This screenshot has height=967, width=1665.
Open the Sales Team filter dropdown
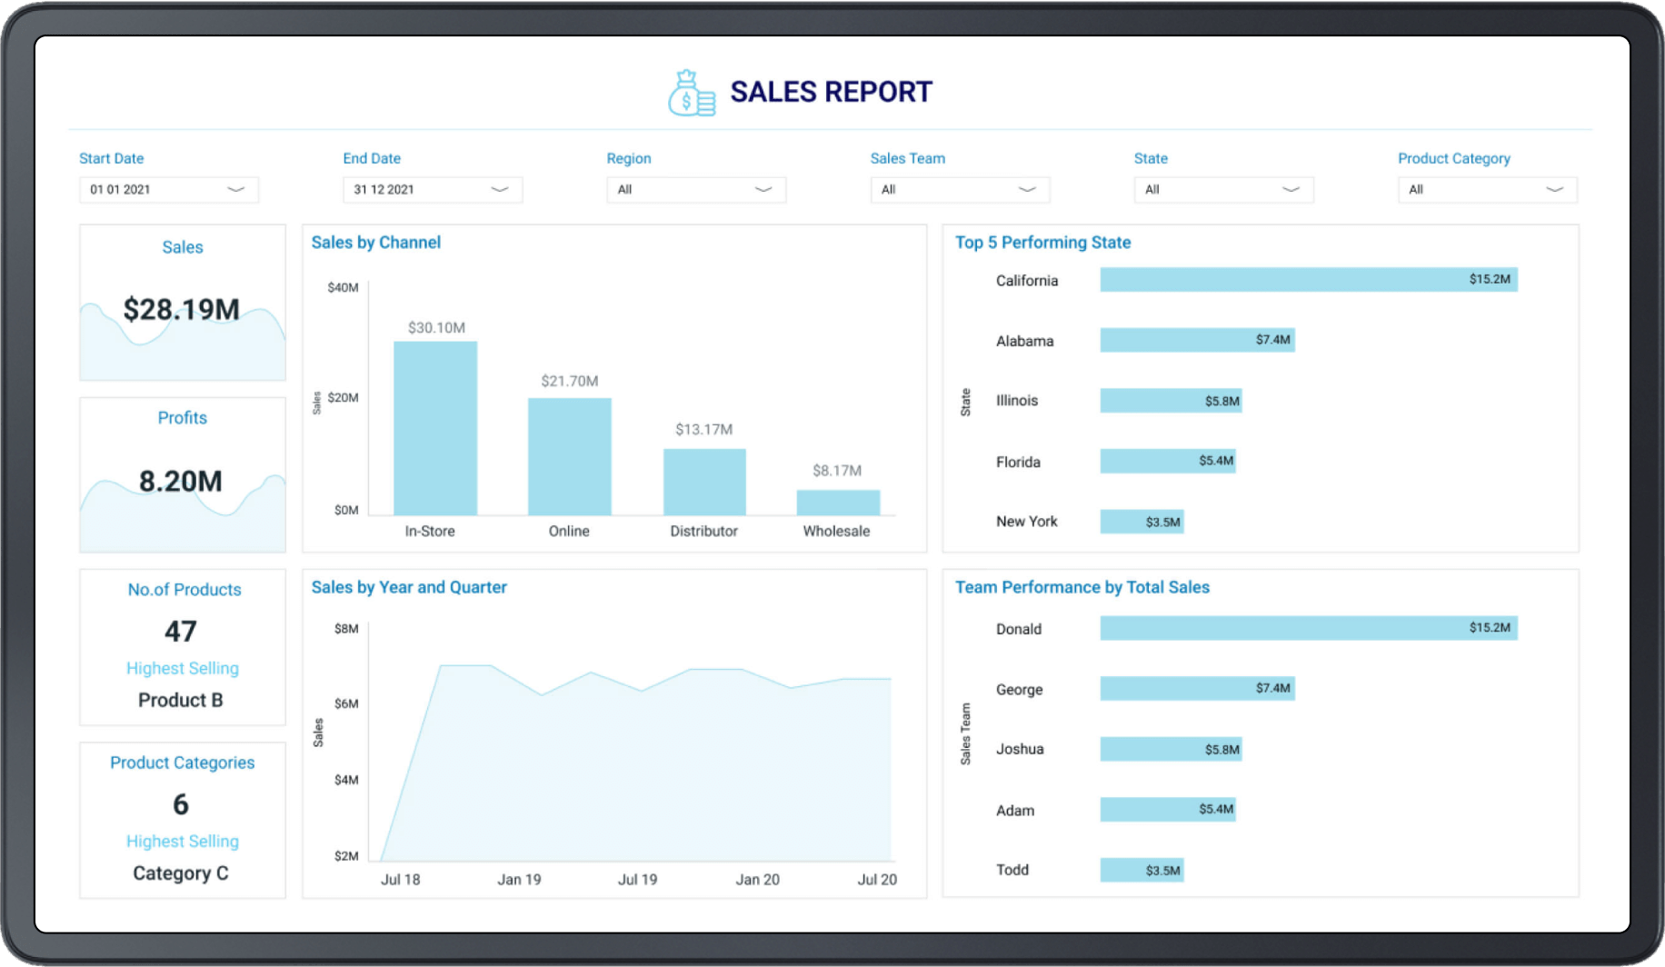tap(1027, 190)
